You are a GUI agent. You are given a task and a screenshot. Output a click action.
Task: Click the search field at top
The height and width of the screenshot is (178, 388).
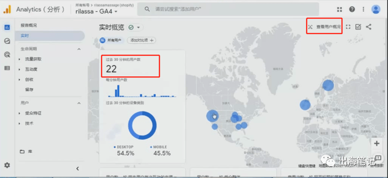pos(228,9)
